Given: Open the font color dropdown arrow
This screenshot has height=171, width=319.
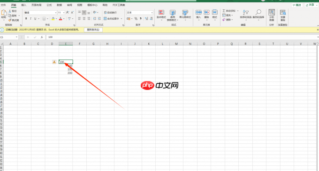Looking at the screenshot, I should tap(64, 19).
